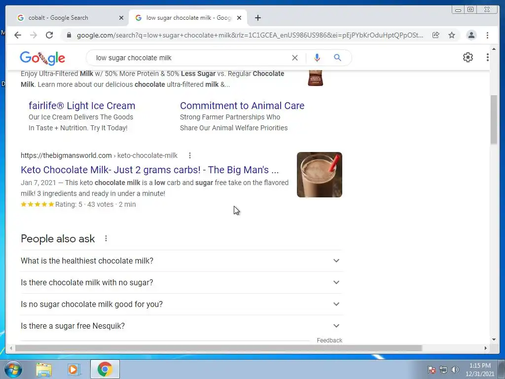The height and width of the screenshot is (379, 505).
Task: Expand 'Is there a sugar free Nesquik?'
Action: (181, 326)
